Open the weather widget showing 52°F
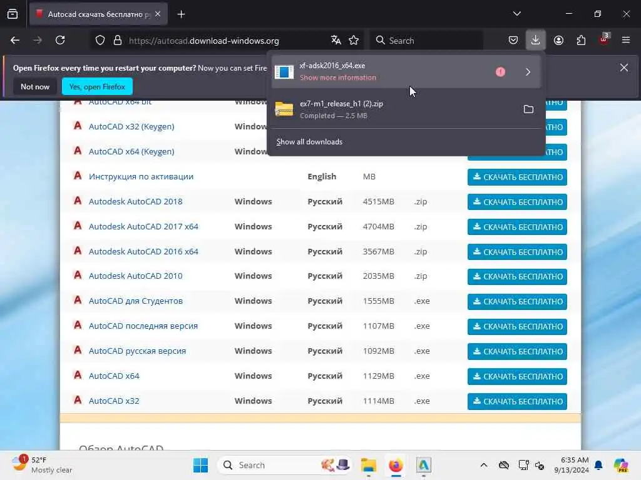Screen dimensions: 641x480 click(42, 465)
